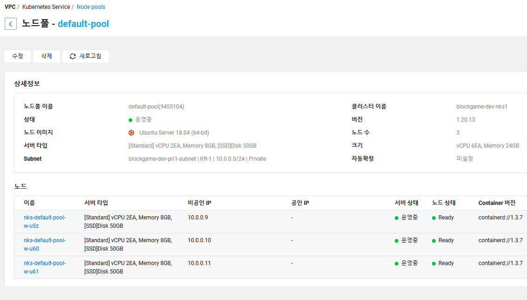Click the refresh icon in 새로고침 button

(x=73, y=56)
